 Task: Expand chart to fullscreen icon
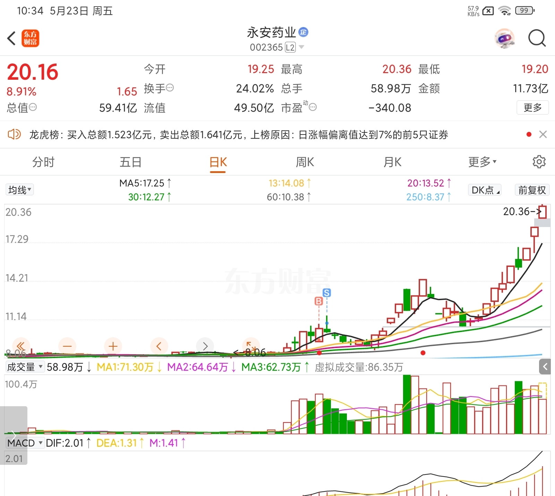pos(251,346)
